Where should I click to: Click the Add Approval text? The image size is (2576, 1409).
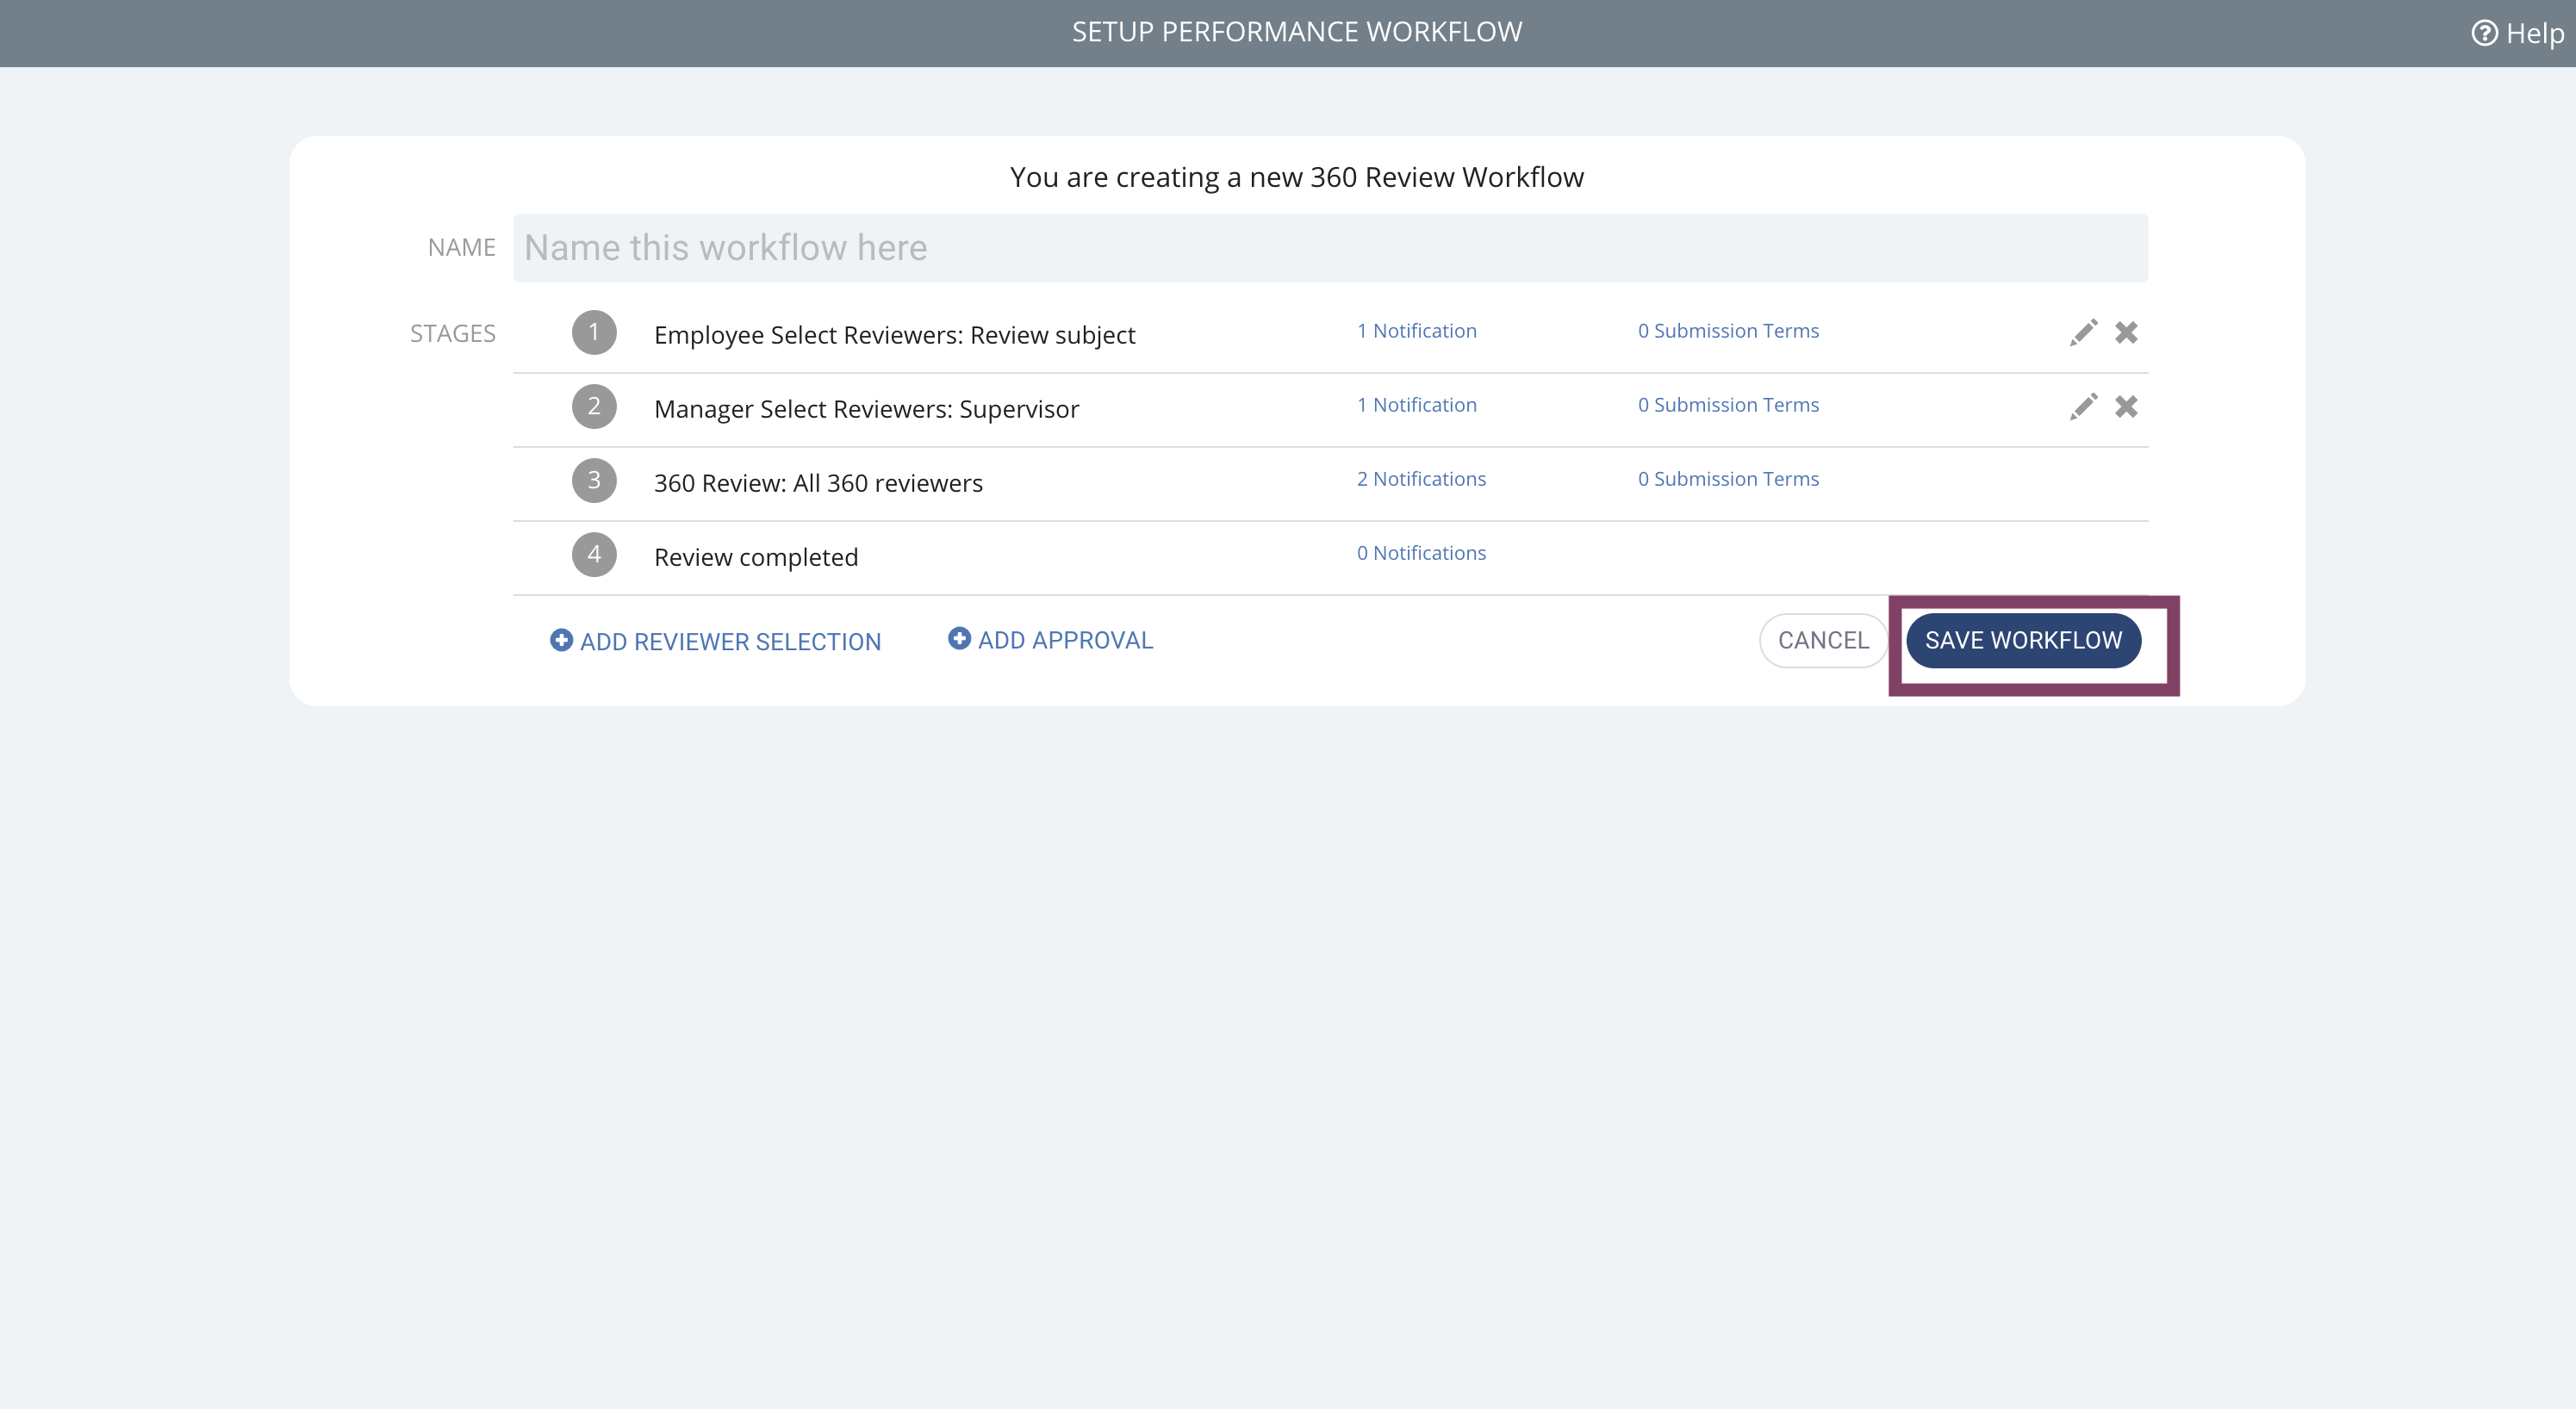1065,640
